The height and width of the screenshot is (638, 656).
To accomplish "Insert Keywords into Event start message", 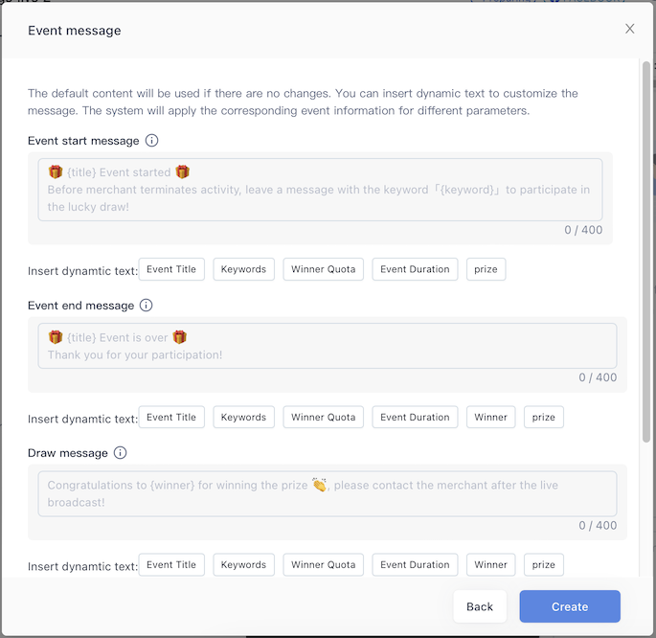I will (x=243, y=269).
